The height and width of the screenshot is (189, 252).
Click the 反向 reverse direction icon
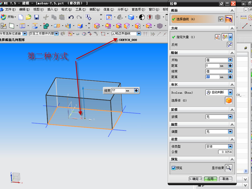(230, 45)
